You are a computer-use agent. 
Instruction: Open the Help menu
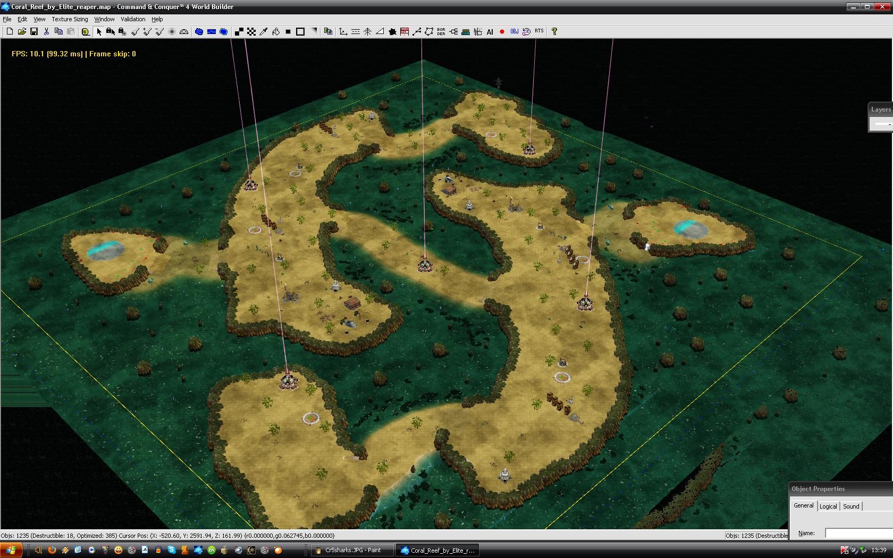tap(157, 19)
